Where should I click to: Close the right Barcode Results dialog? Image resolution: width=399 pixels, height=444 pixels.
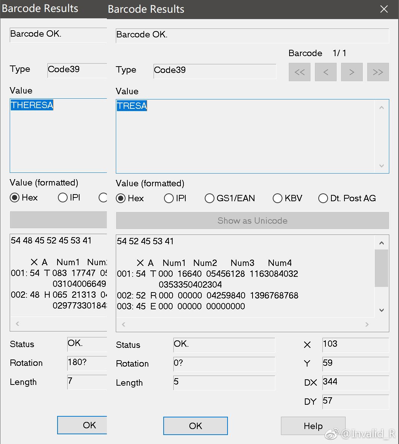[384, 9]
